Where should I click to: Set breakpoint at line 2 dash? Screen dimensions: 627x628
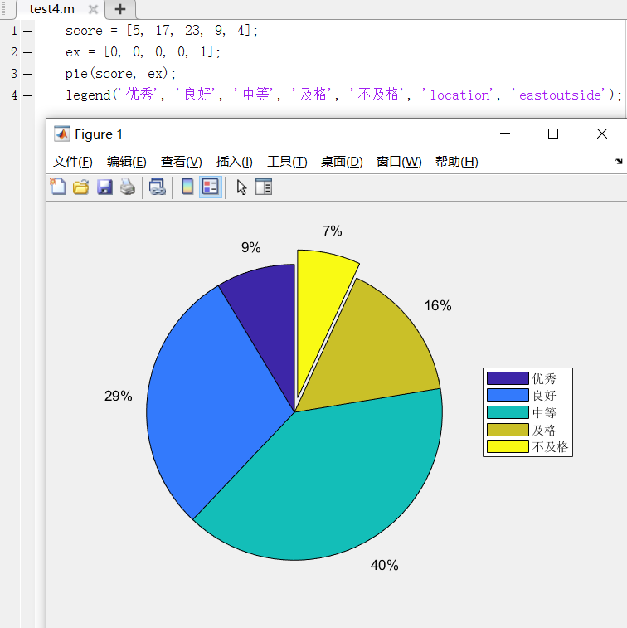click(x=27, y=52)
